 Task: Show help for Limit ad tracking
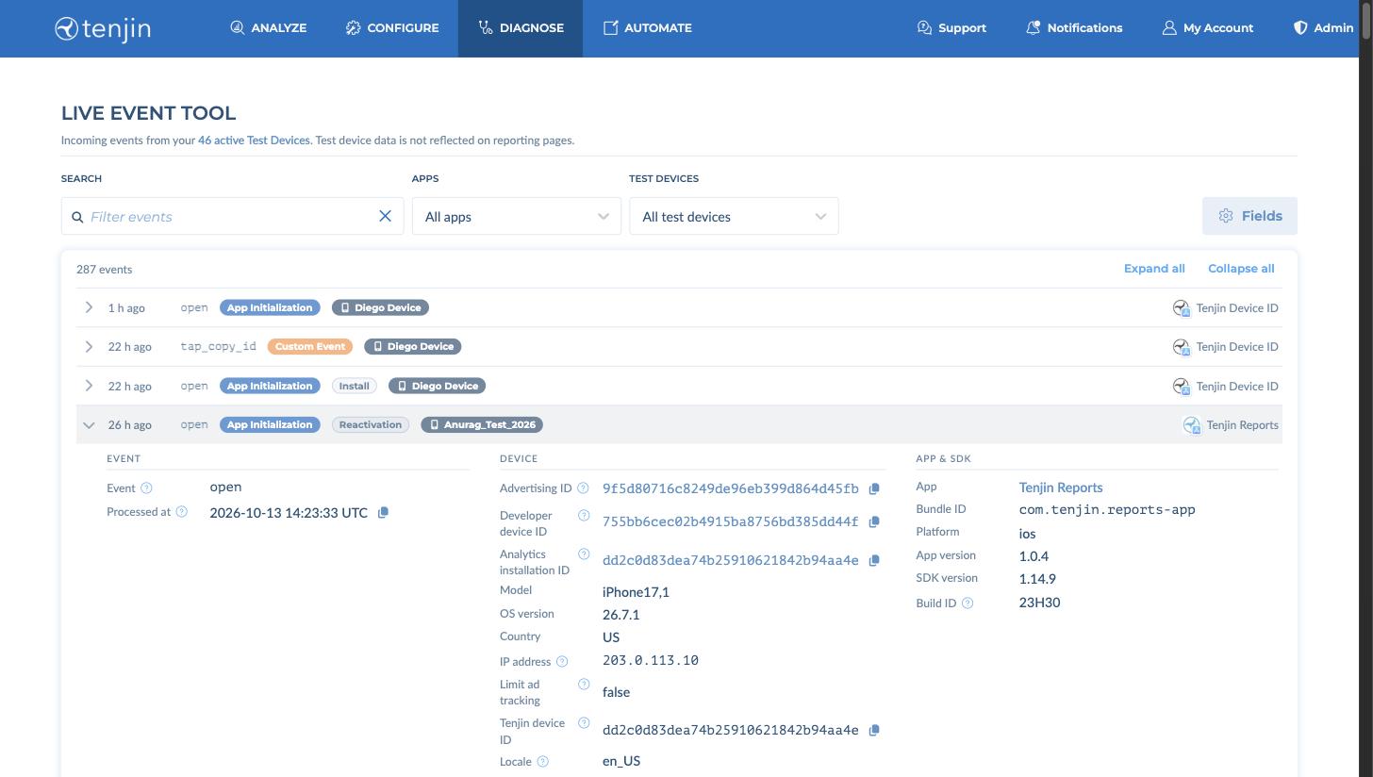pos(584,685)
